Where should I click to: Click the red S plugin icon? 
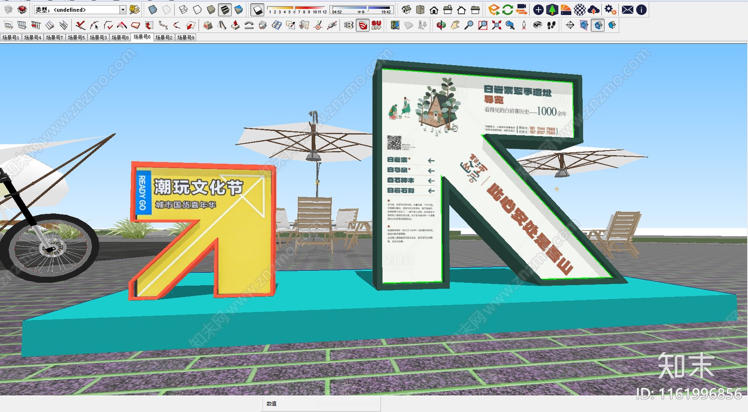[x=363, y=25]
